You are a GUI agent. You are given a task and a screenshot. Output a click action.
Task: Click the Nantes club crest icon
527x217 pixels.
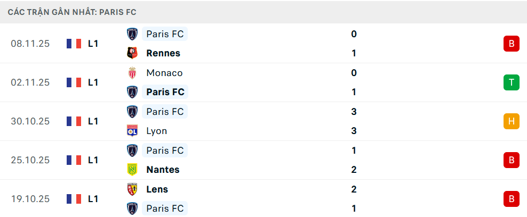[132, 170]
